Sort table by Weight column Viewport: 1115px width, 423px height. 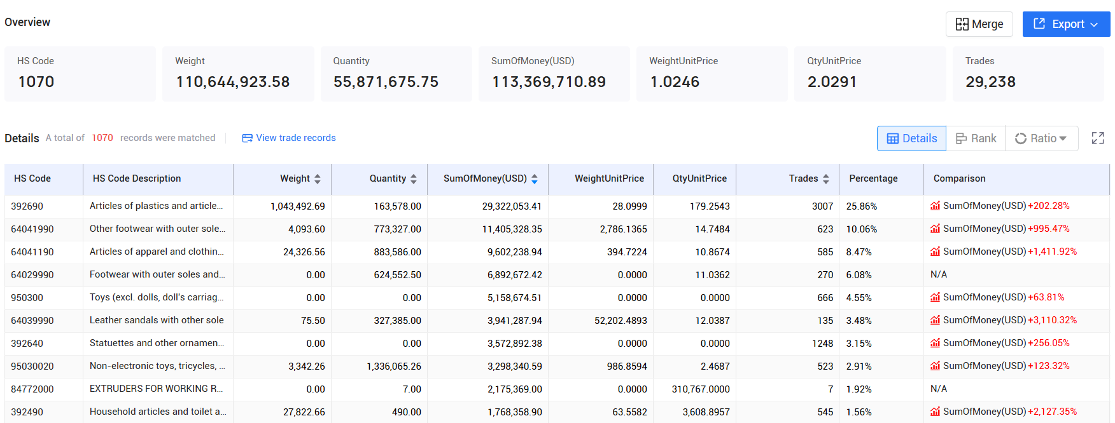pyautogui.click(x=318, y=179)
